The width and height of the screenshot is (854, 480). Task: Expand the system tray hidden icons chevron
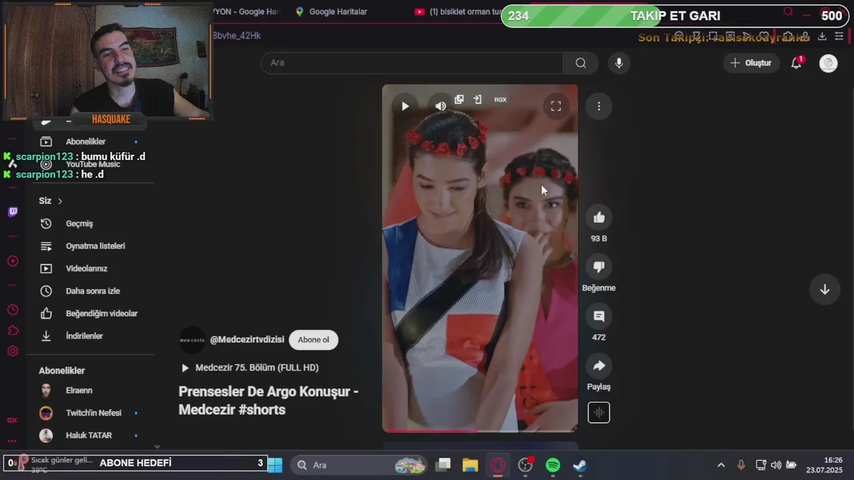coord(721,465)
